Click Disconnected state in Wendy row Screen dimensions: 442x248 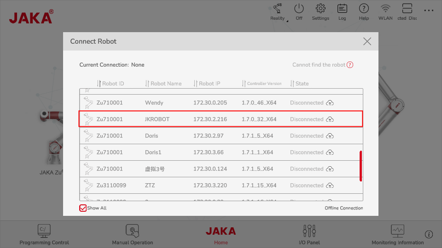click(x=307, y=103)
